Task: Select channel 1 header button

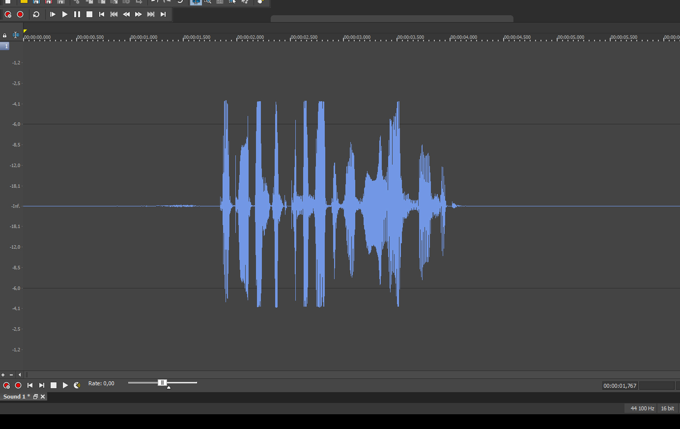Action: click(5, 46)
